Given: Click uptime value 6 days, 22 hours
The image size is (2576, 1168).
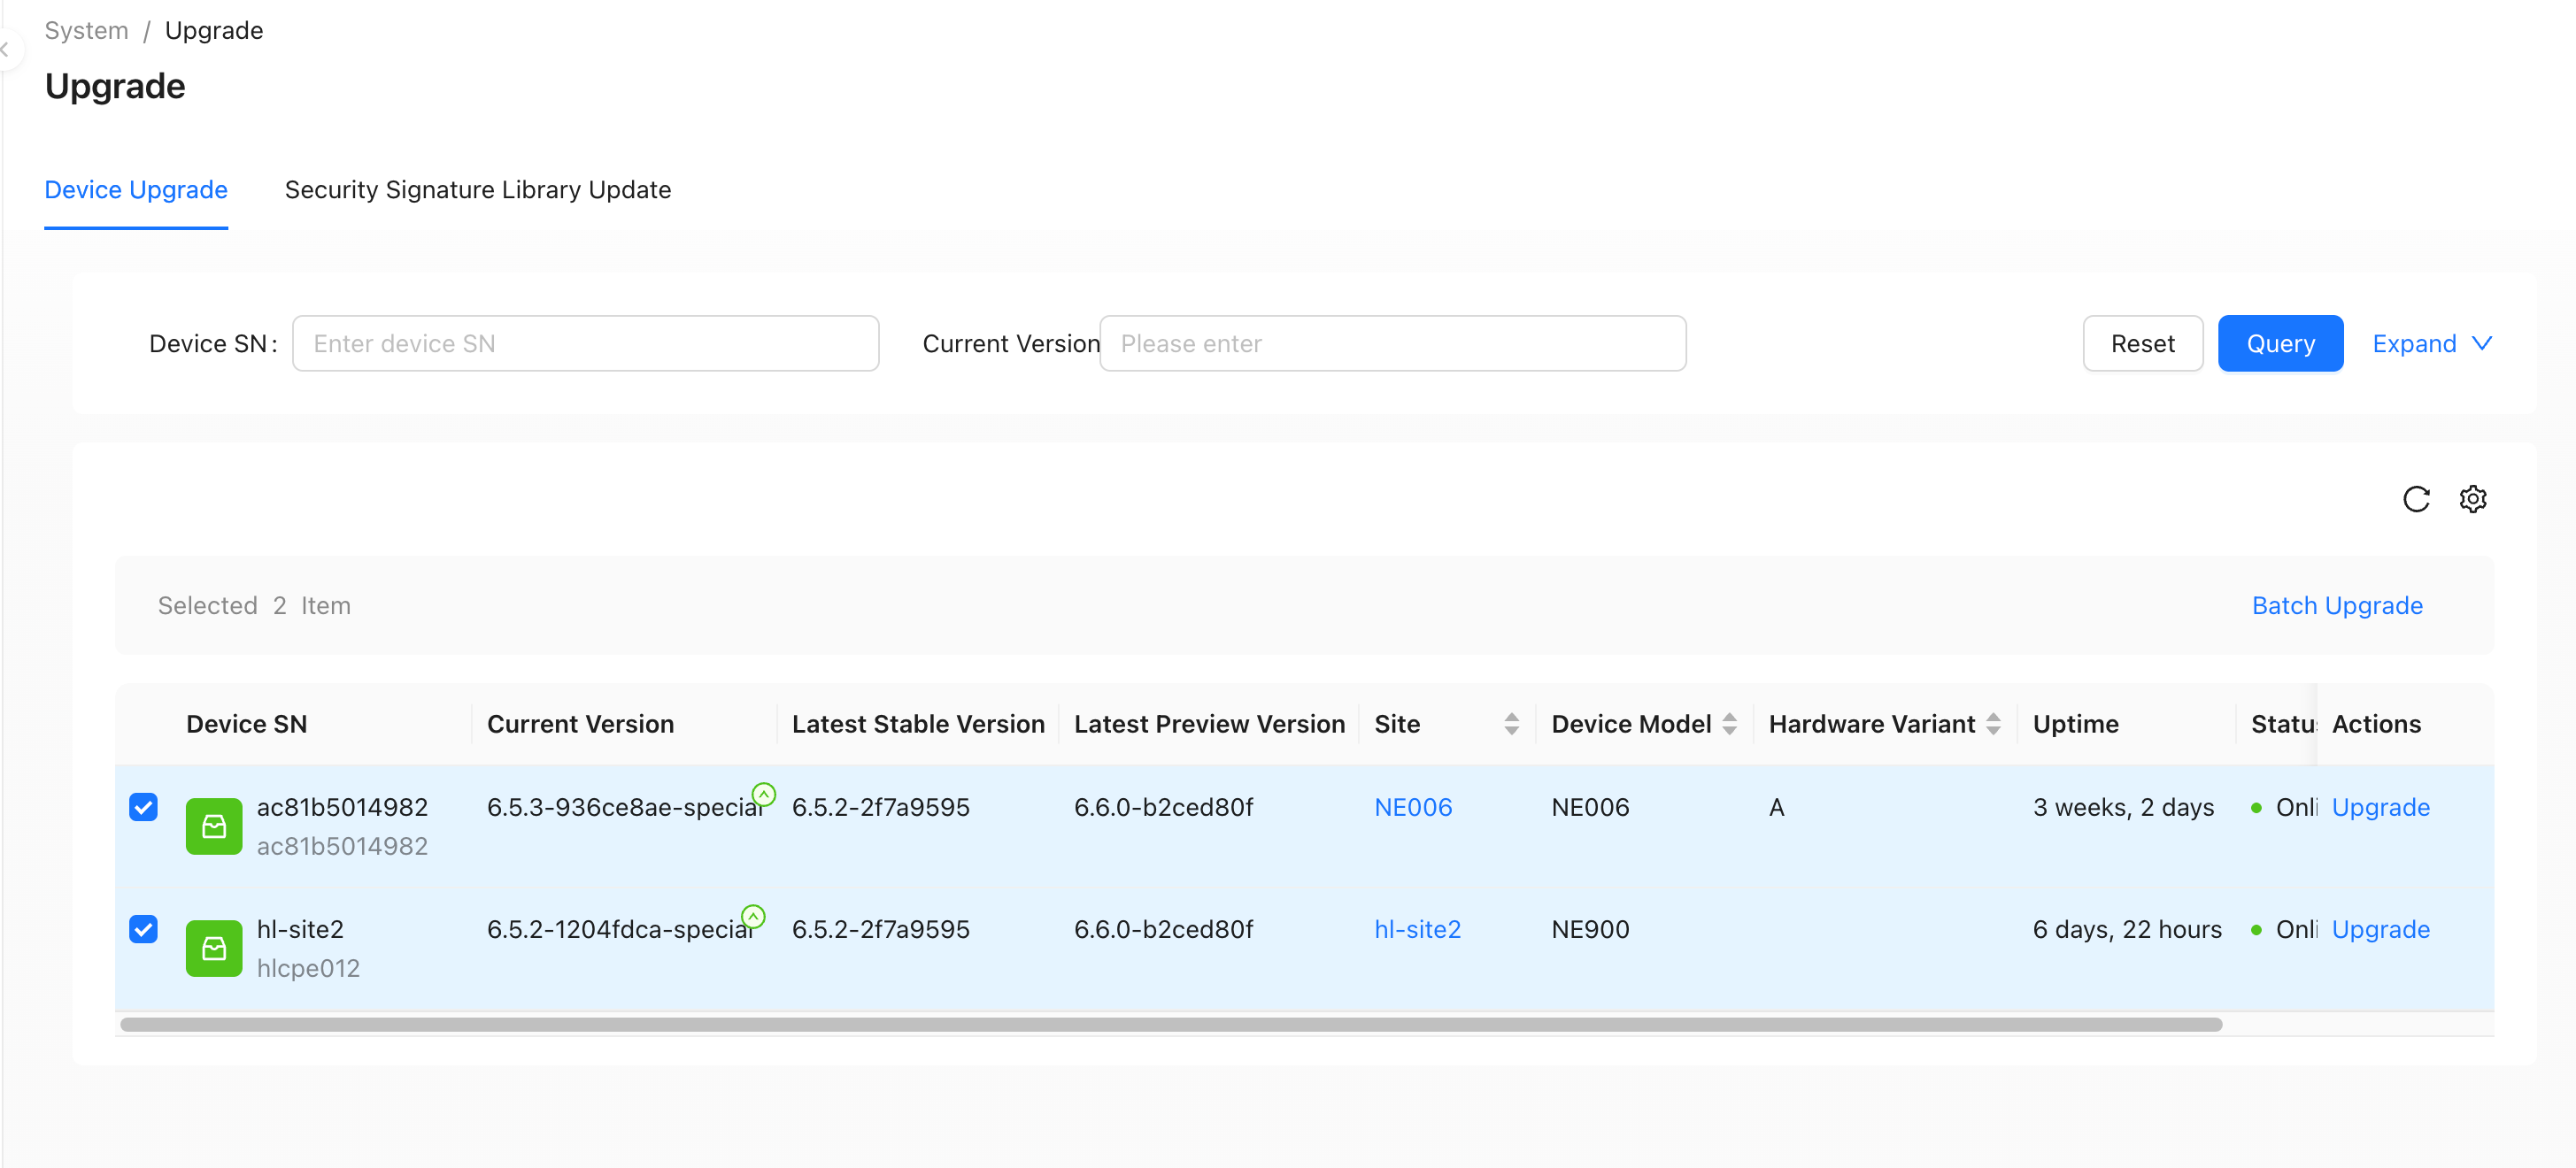Looking at the screenshot, I should click(x=2127, y=929).
